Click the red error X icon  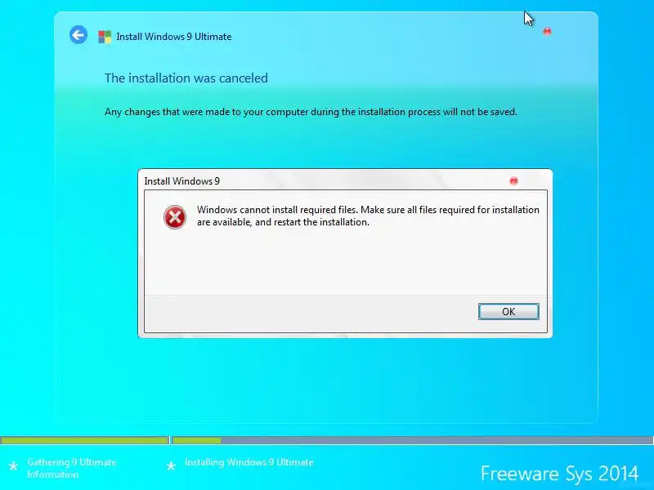pyautogui.click(x=175, y=217)
